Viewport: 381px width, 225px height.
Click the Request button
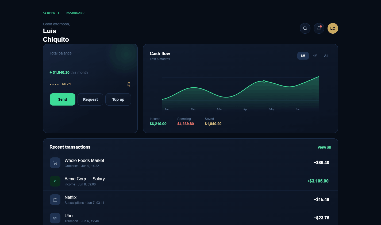(90, 99)
